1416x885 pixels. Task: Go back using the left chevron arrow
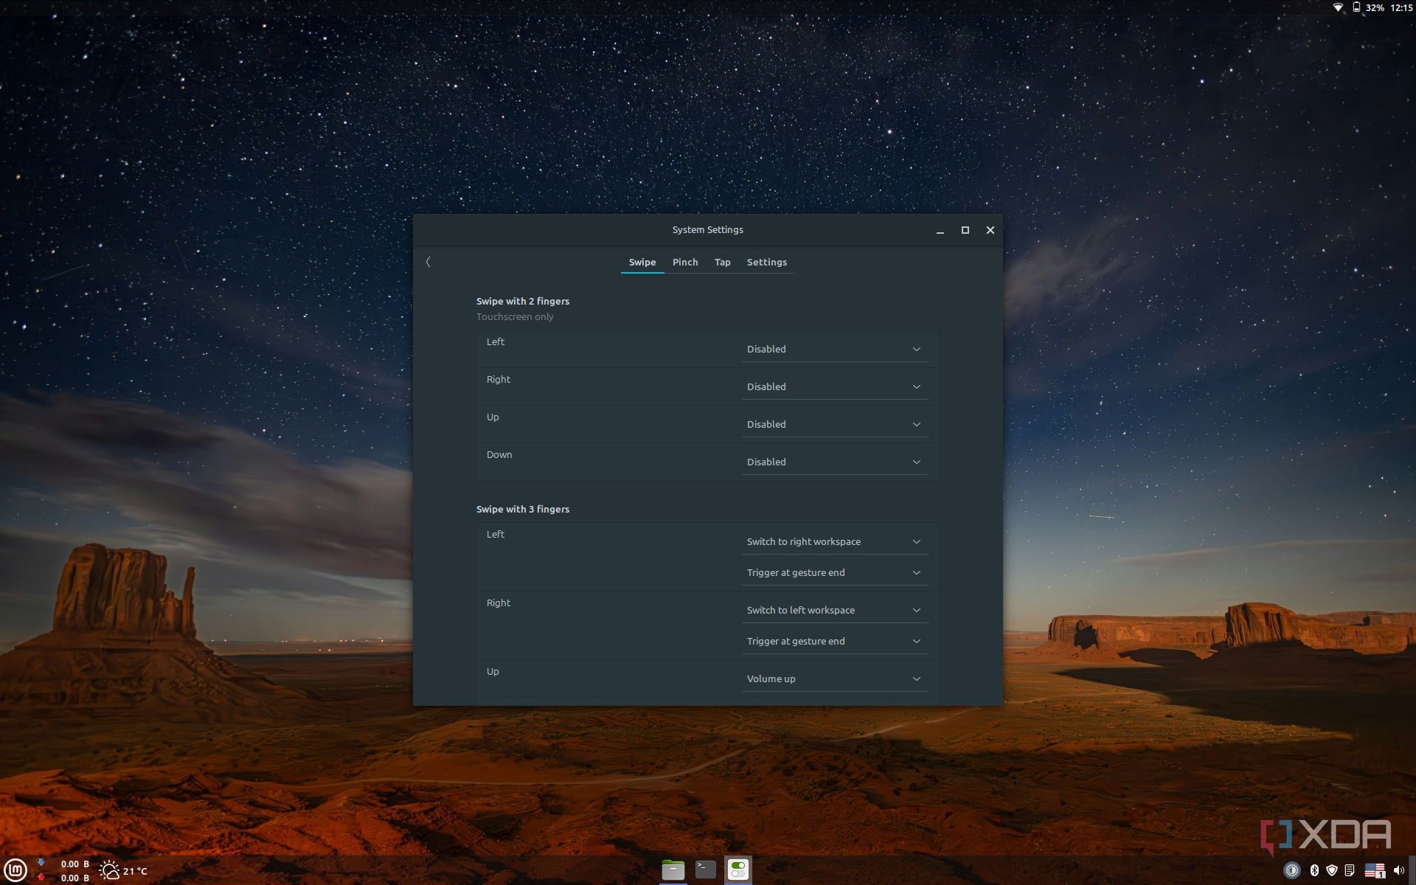428,262
